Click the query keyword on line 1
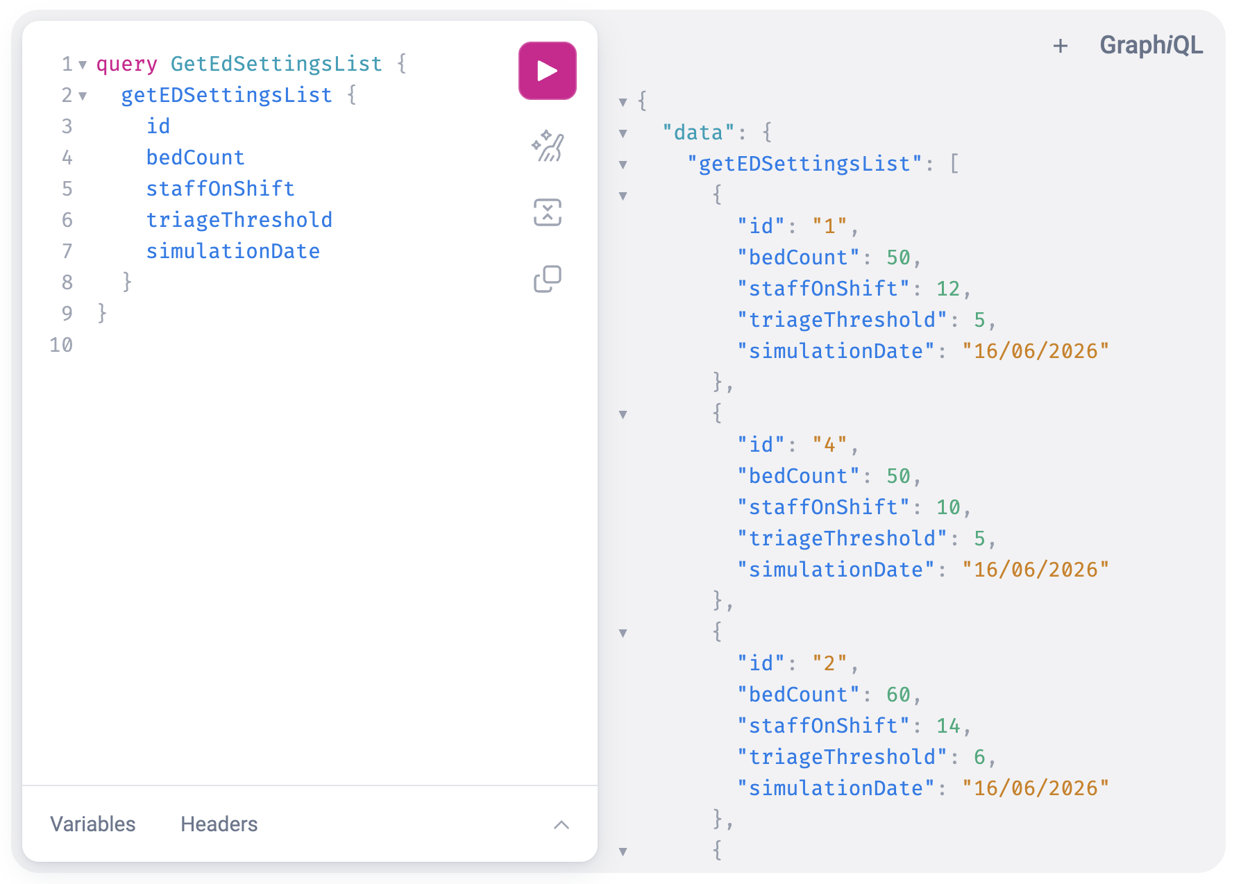This screenshot has width=1241, height=884. (126, 64)
